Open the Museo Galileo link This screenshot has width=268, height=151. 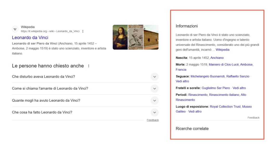[x=214, y=109]
